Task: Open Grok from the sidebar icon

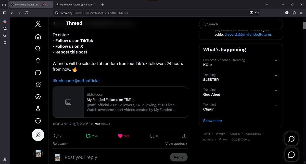Action: click(x=38, y=85)
